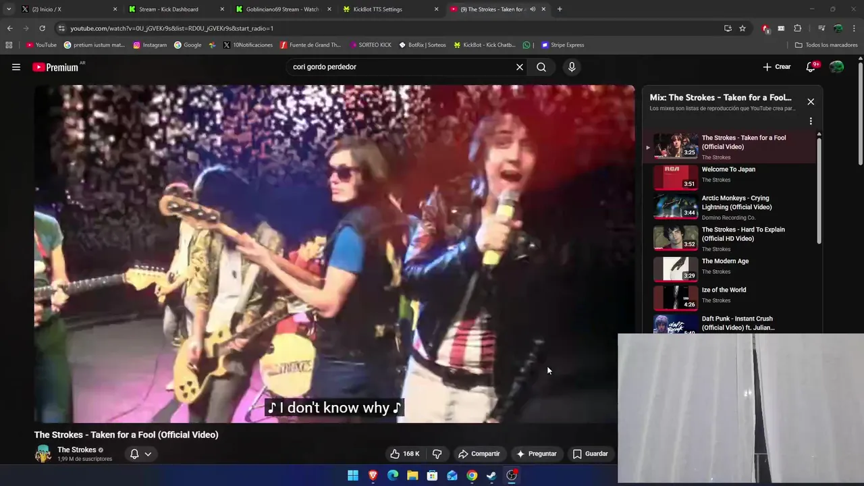This screenshot has height=486, width=864.
Task: Click Preguntar button
Action: pyautogui.click(x=537, y=454)
